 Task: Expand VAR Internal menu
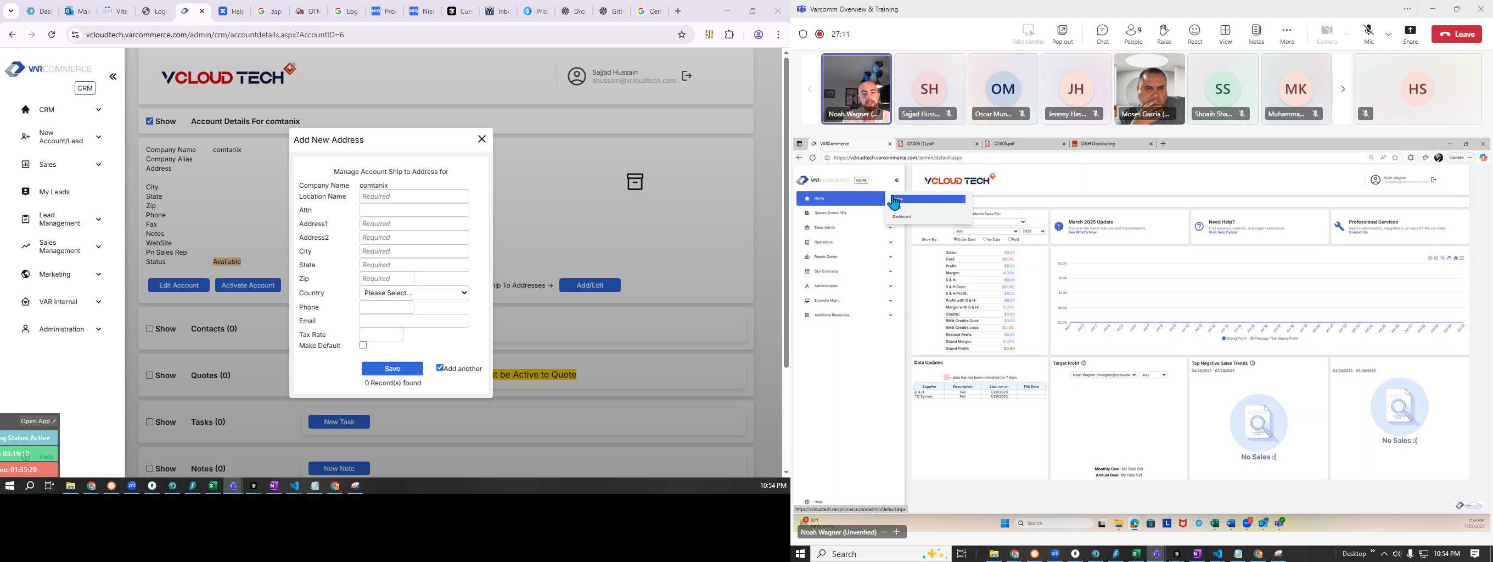pos(99,302)
